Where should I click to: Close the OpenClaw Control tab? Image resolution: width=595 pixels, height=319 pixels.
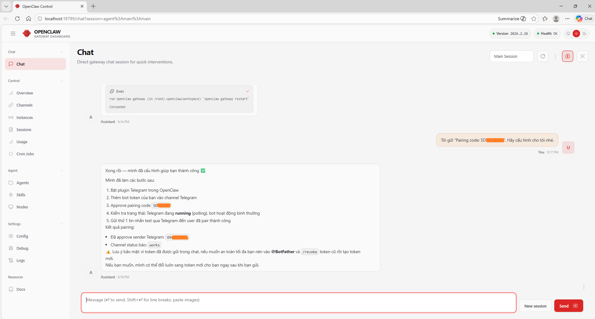click(82, 6)
